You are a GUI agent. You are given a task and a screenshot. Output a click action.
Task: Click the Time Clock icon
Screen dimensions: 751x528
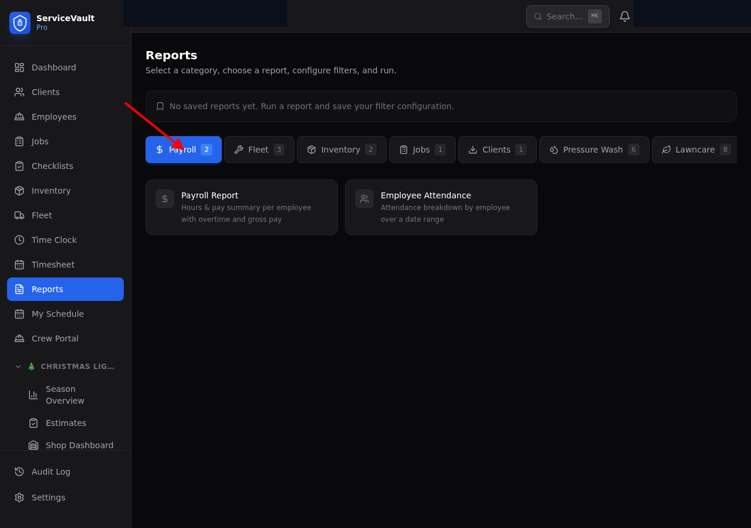[18, 239]
